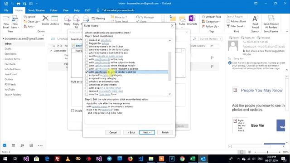Image resolution: width=290 pixels, height=163 pixels.
Task: Click the quick access print icon
Action: pyautogui.click(x=18, y=4)
